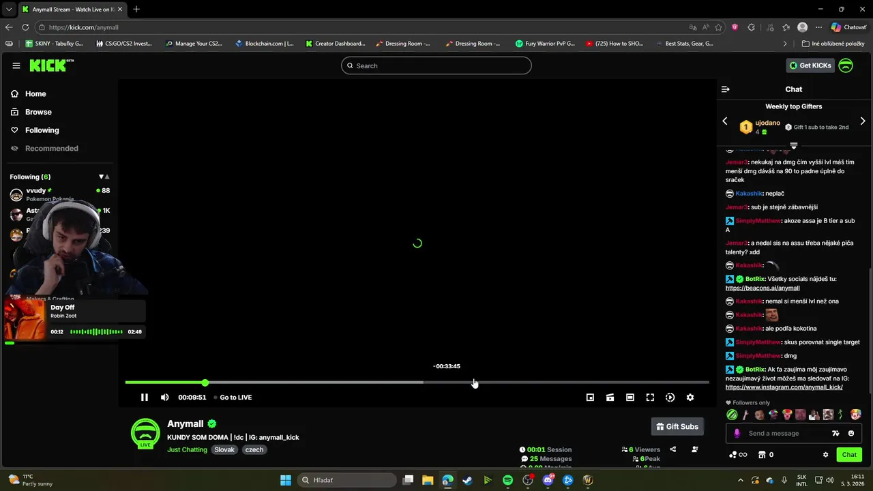The image size is (873, 491).
Task: Open chat text formatting icon
Action: (x=835, y=433)
